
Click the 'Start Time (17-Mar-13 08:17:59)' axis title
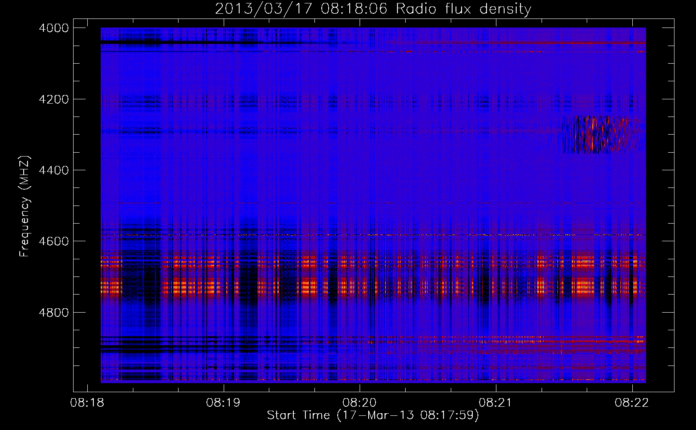click(x=373, y=415)
